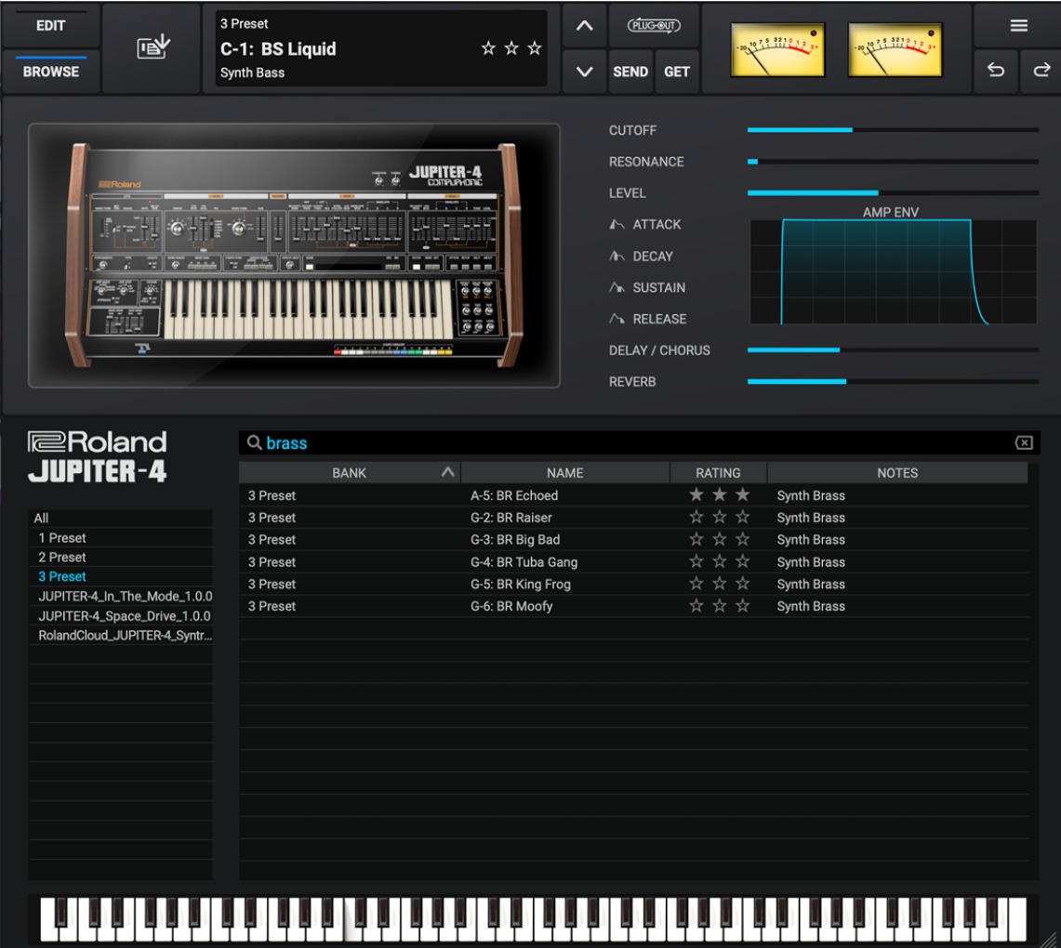Adjust the DELAY / CHORUS slider
This screenshot has width=1061, height=948.
click(893, 350)
